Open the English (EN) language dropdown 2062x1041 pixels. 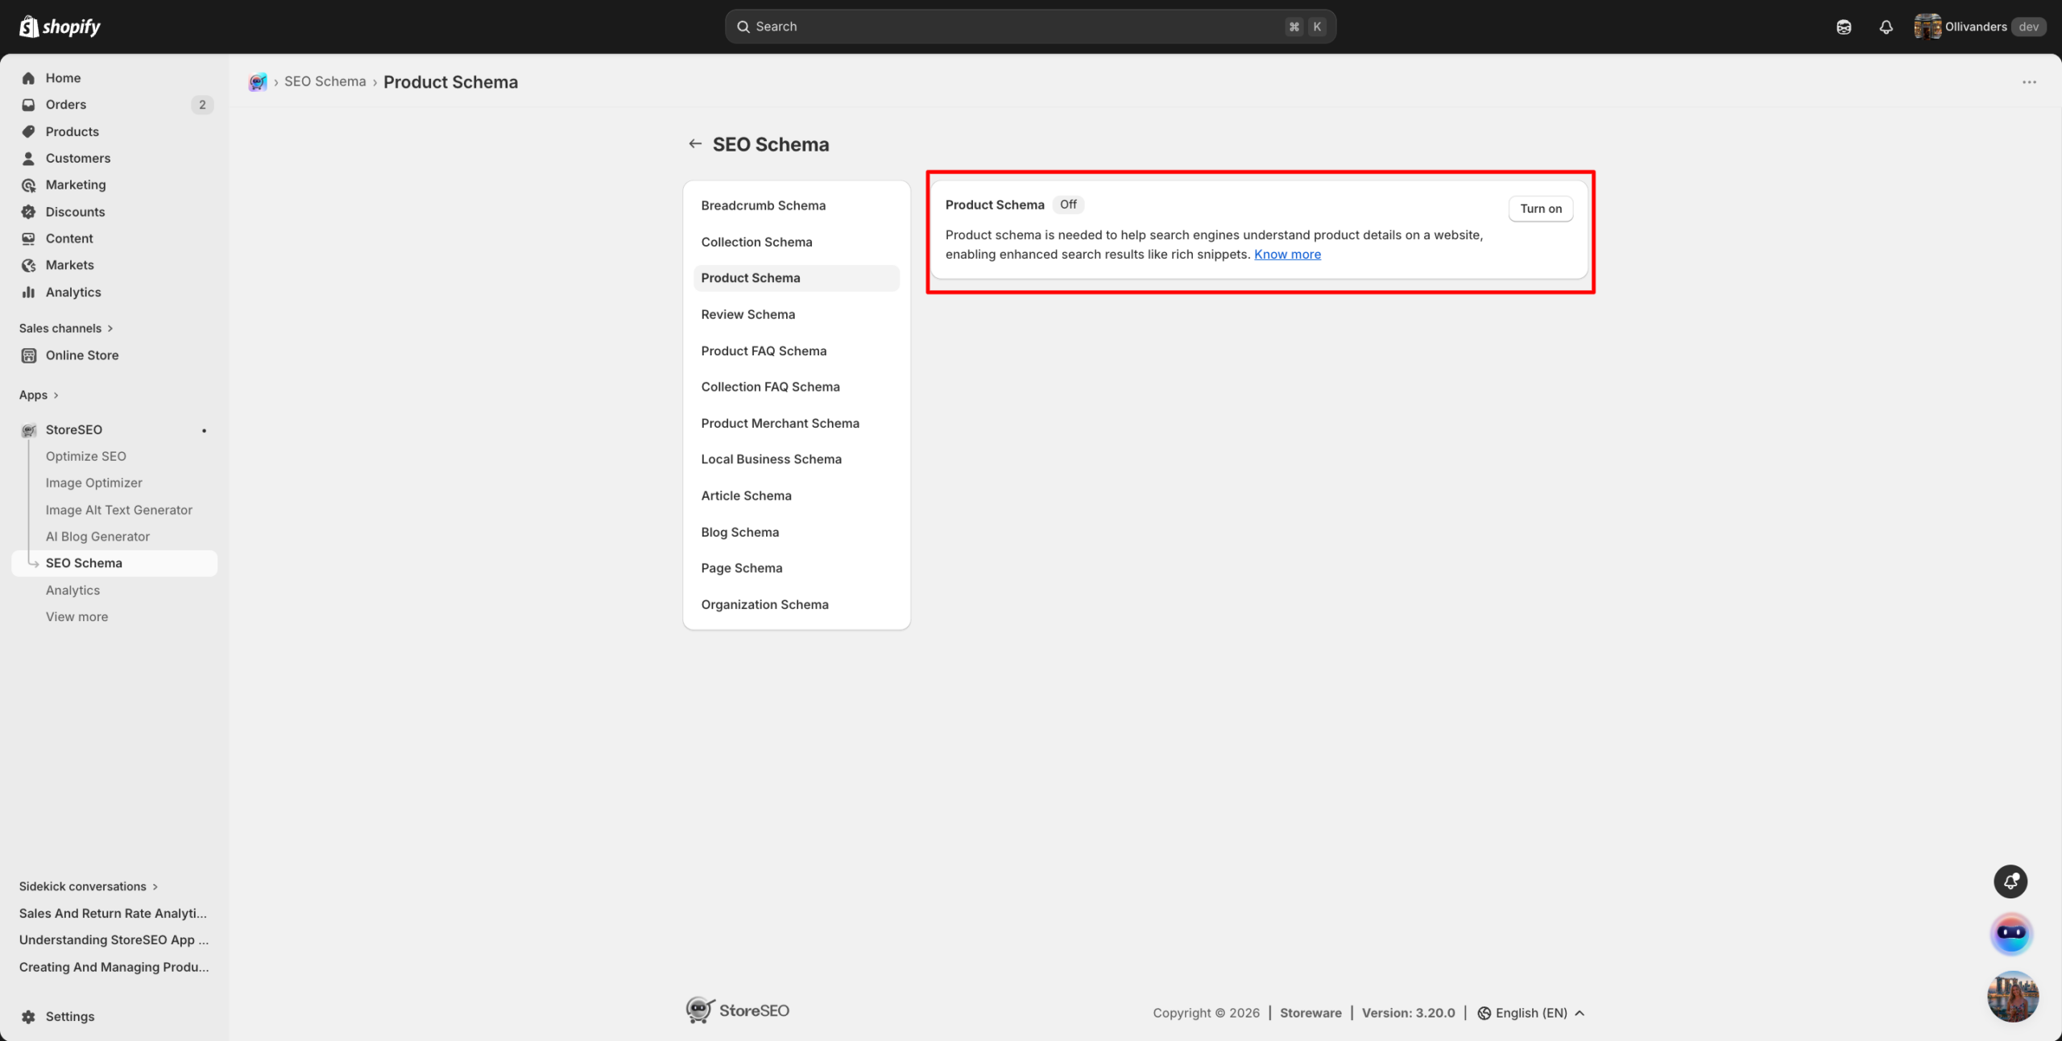[x=1532, y=1013]
